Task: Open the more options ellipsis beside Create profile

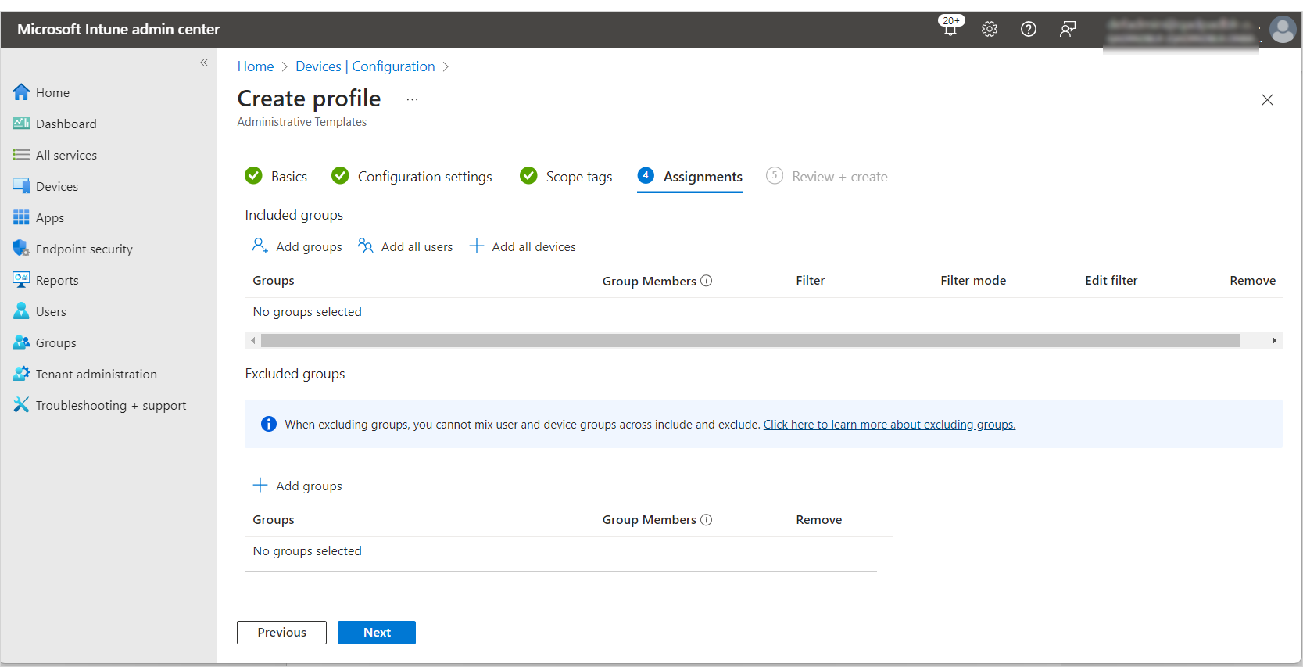Action: tap(412, 99)
